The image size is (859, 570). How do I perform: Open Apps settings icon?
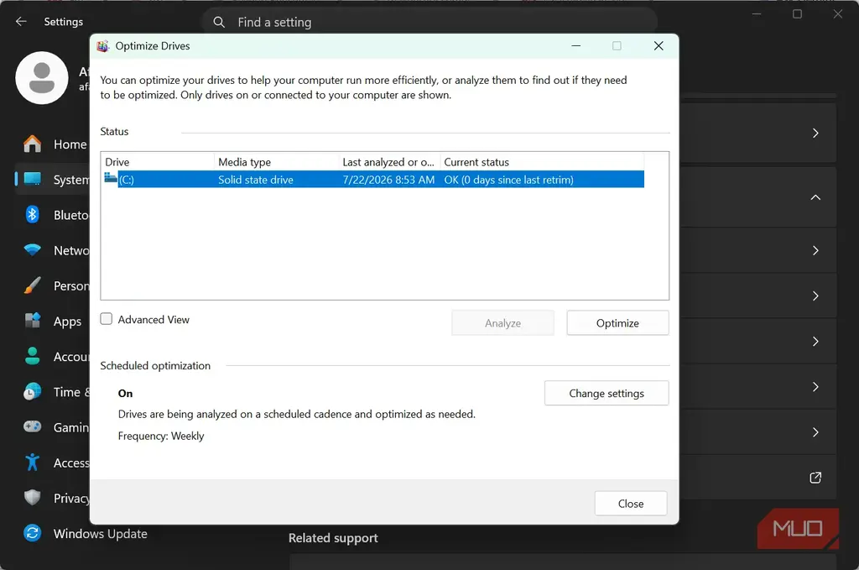[33, 320]
